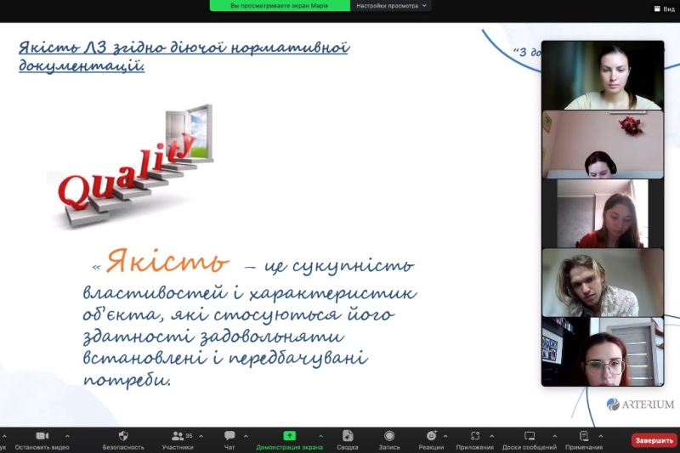
Task: Click the Демонстрация экрана label
Action: click(289, 447)
